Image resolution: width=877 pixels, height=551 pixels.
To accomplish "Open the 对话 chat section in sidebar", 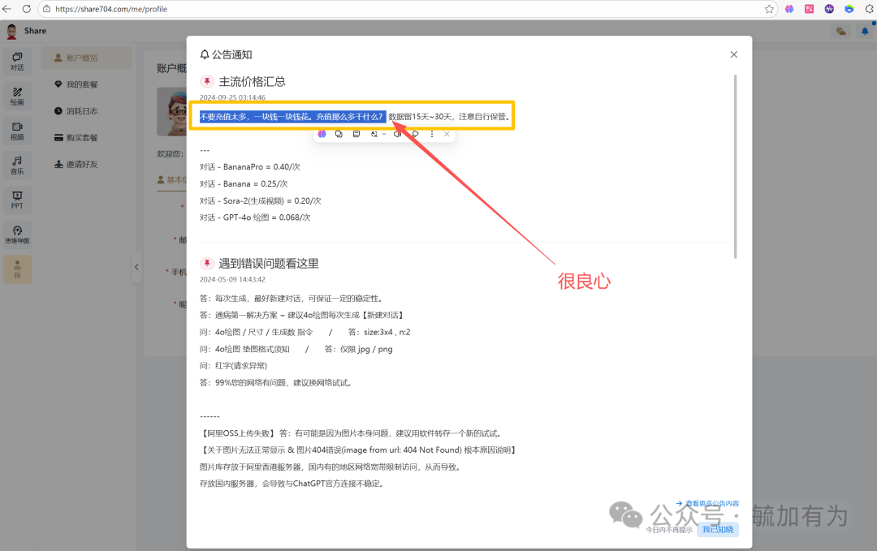I will (18, 62).
